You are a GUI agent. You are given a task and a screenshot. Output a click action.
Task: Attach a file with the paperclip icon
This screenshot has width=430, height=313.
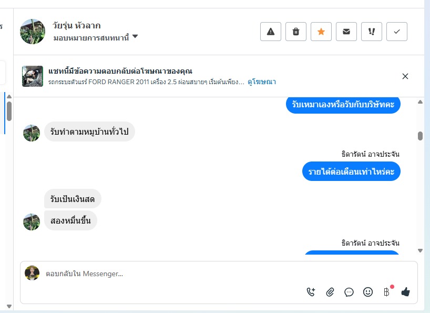point(330,292)
